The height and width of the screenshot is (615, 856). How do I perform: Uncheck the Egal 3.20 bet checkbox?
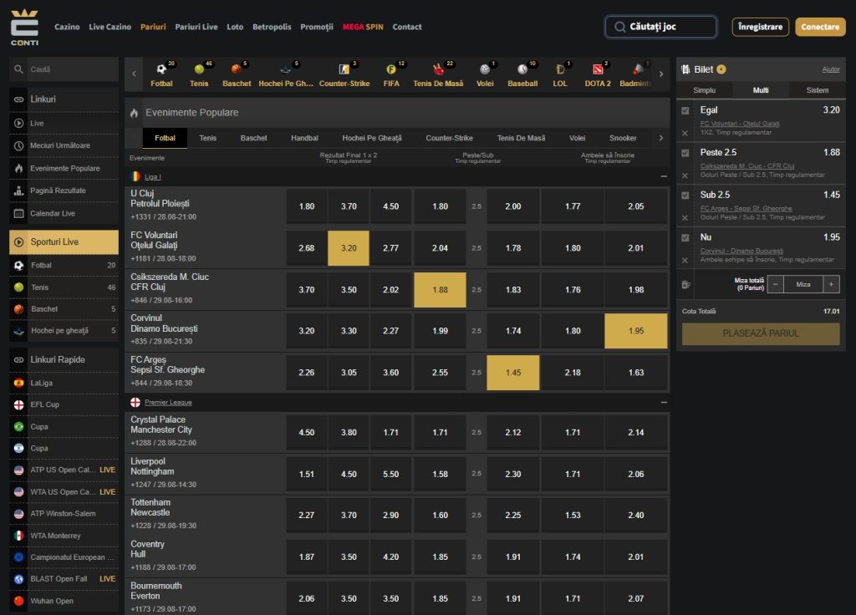tap(685, 111)
